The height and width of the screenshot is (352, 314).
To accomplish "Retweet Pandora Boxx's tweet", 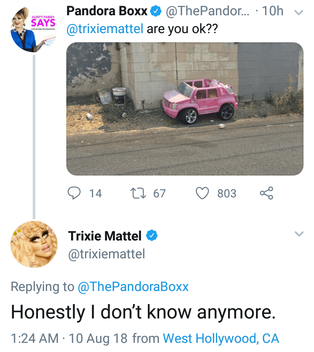I will click(x=137, y=193).
